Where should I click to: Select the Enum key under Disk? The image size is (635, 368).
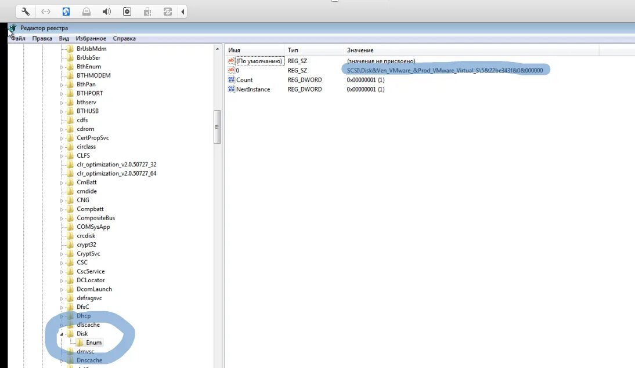click(95, 342)
